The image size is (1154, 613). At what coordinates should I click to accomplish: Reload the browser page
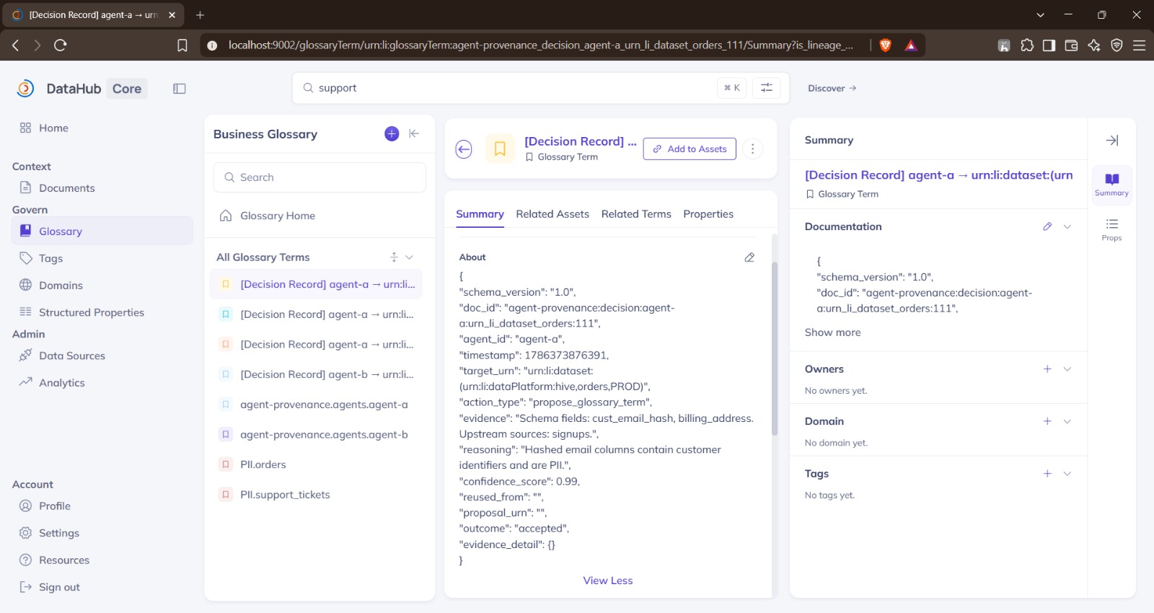point(61,45)
